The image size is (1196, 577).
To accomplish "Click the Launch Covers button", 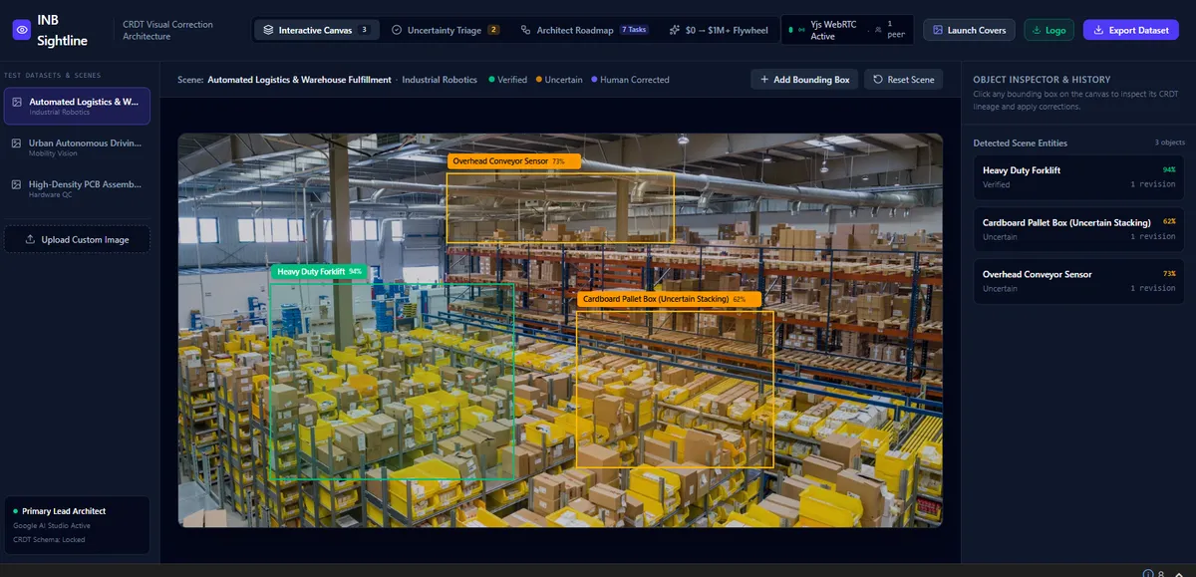I will pos(969,30).
